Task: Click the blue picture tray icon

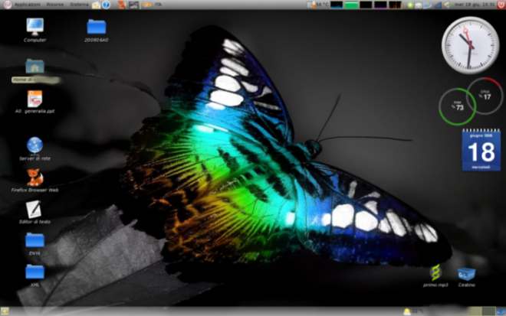Action: (x=428, y=5)
